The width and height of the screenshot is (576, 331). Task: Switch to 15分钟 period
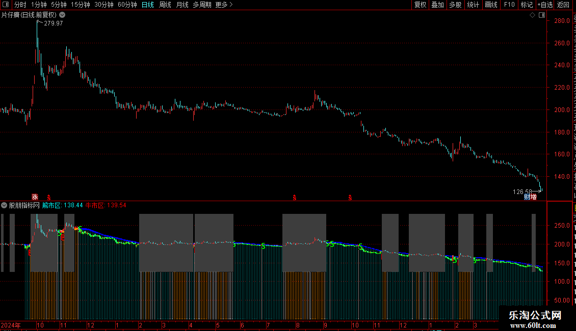pyautogui.click(x=81, y=5)
